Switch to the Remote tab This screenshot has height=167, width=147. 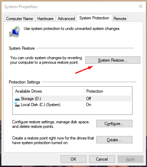(120, 19)
